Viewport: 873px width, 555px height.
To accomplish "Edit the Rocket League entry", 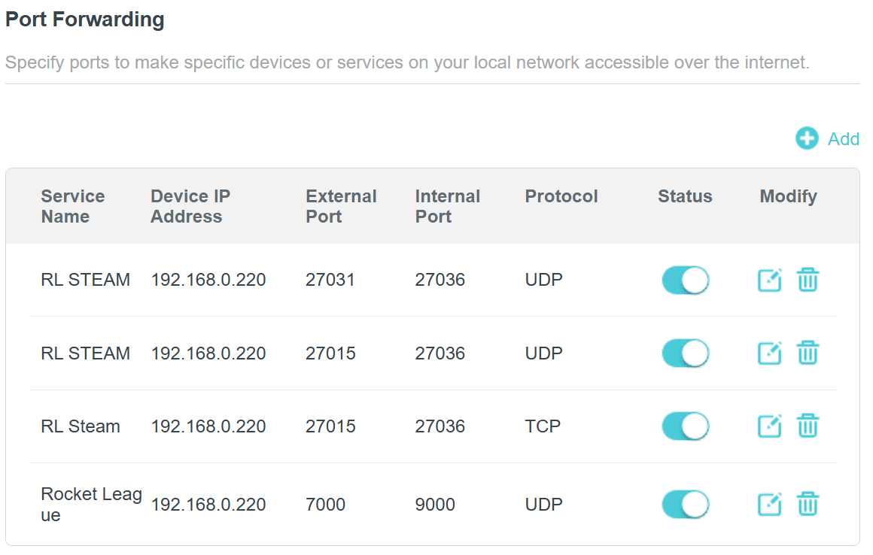I will [769, 504].
